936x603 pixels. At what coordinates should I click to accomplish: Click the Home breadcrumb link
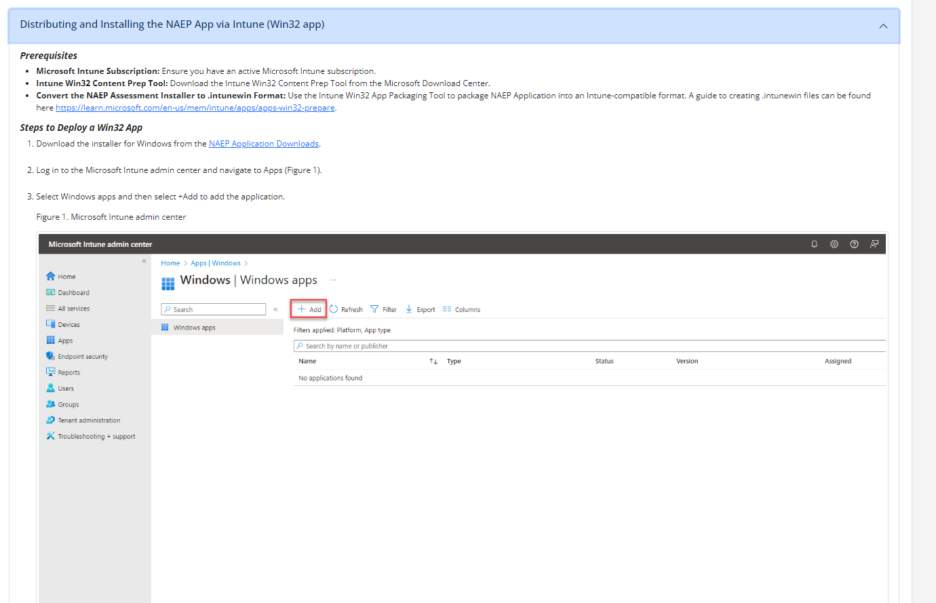point(170,263)
